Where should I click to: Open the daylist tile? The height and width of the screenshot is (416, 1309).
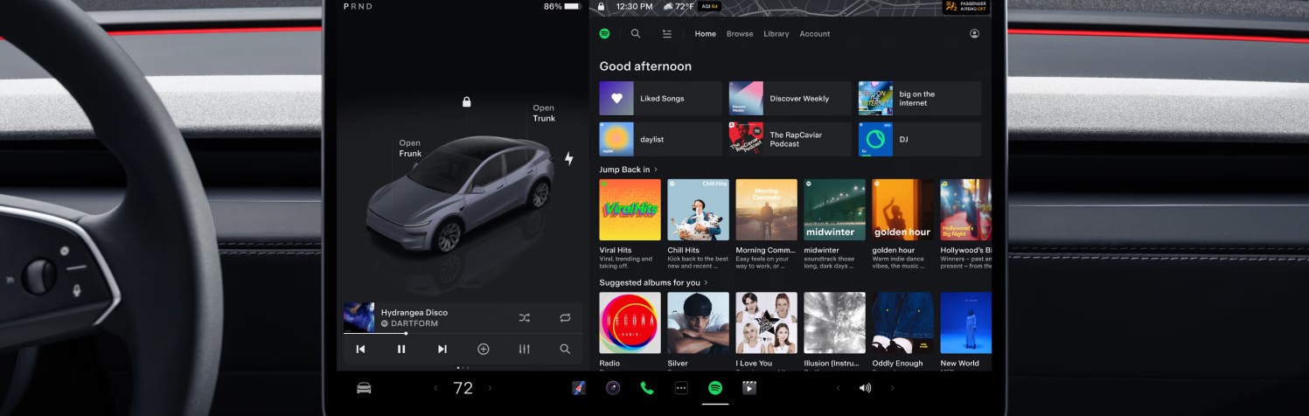[660, 139]
